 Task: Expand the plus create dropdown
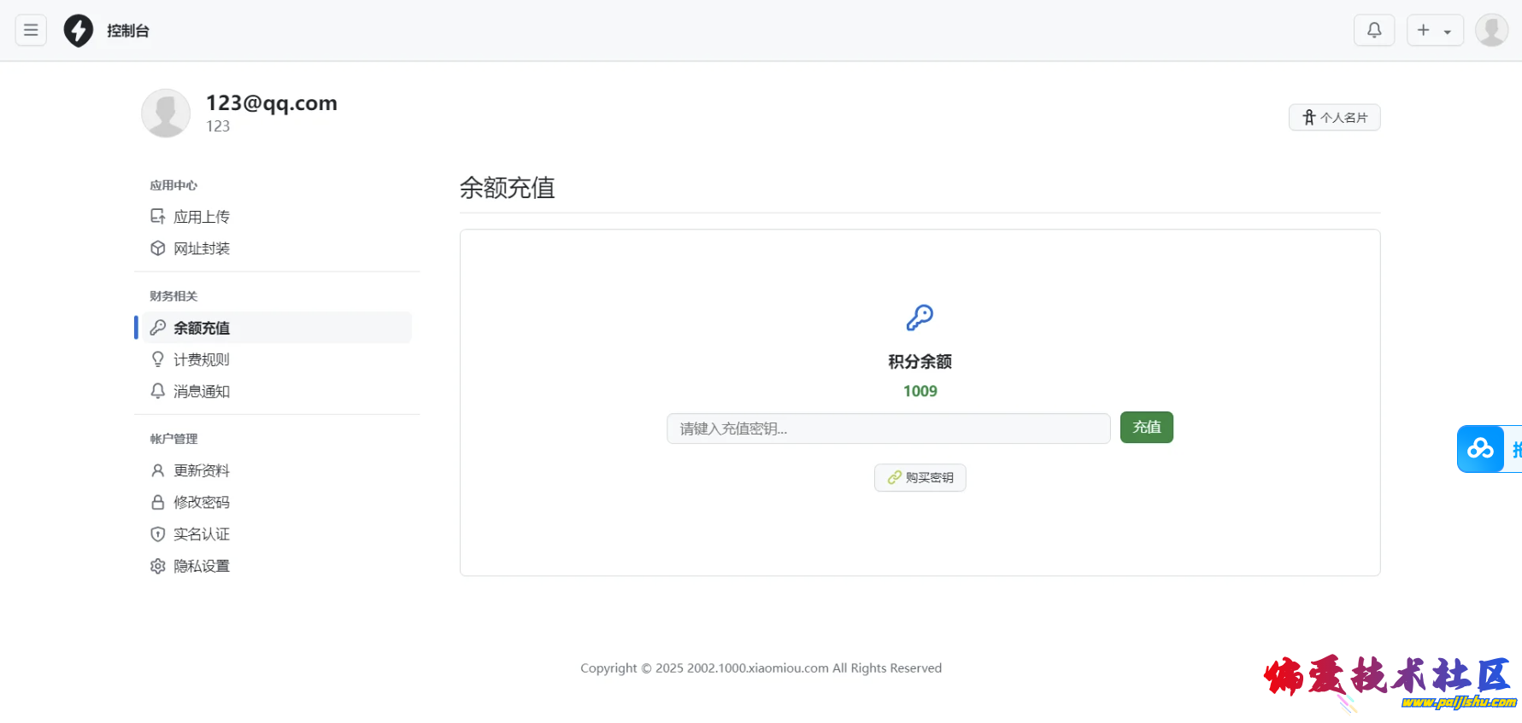(x=1435, y=31)
